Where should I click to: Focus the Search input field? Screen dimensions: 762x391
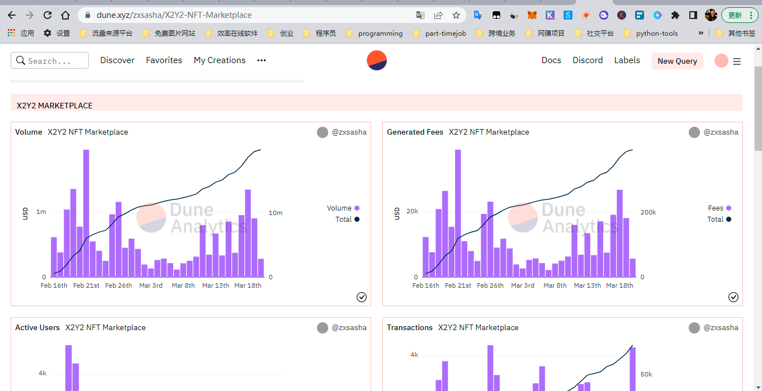pyautogui.click(x=50, y=61)
